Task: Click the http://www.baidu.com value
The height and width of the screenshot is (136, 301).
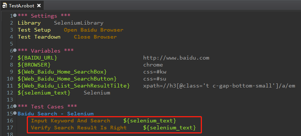Action: pos(176,58)
